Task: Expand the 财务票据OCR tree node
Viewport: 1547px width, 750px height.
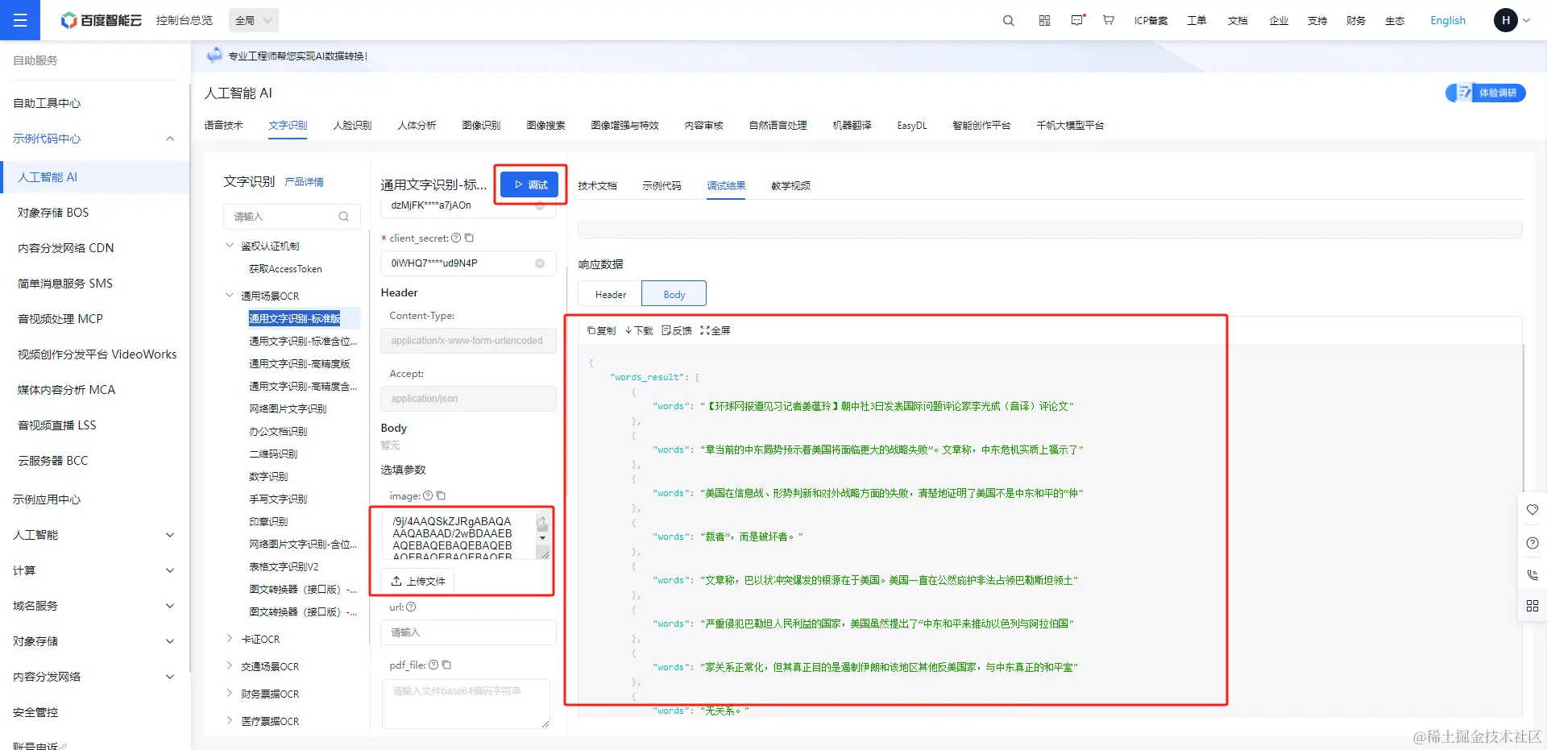Action: coord(230,694)
